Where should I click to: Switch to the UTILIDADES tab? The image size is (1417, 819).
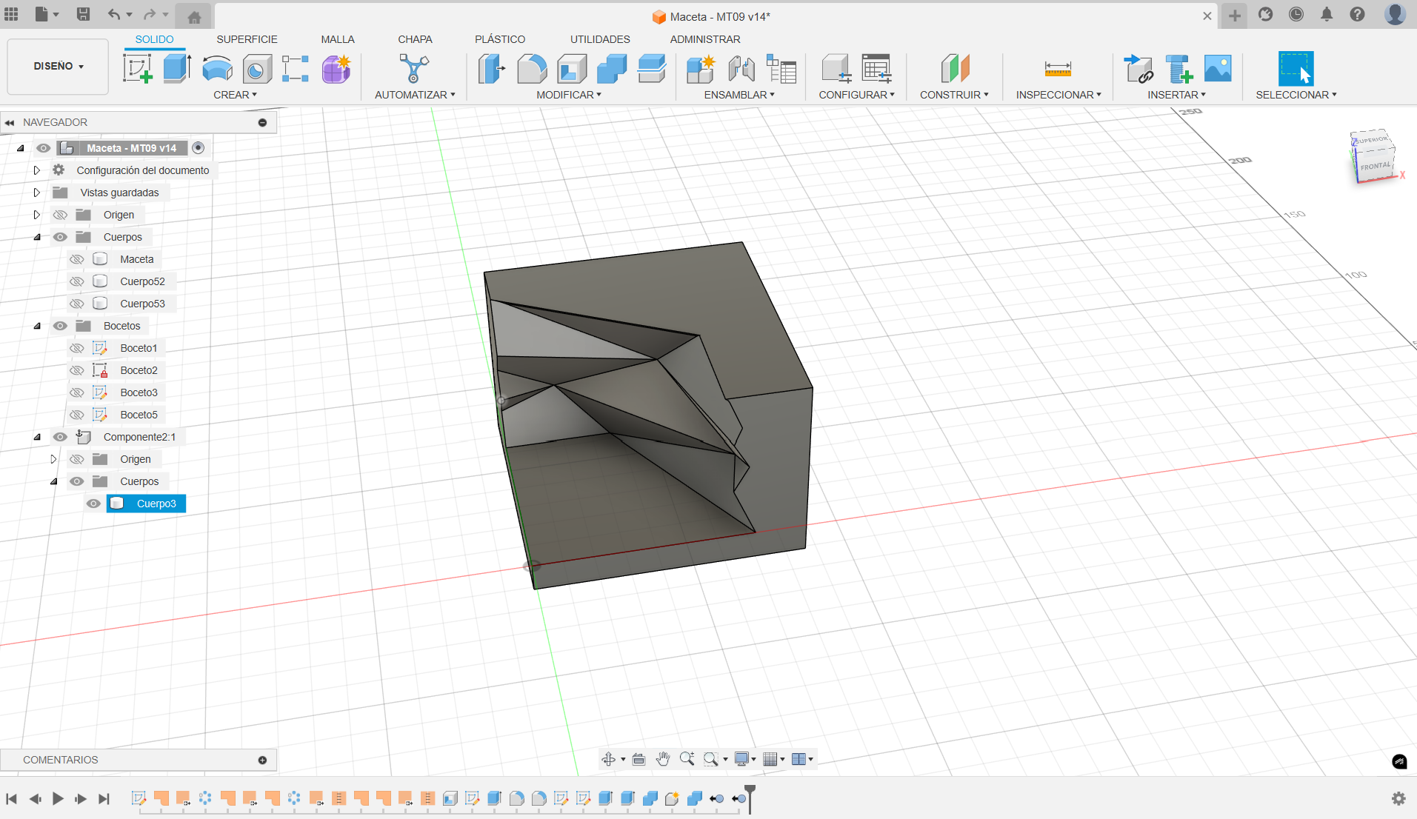[600, 39]
